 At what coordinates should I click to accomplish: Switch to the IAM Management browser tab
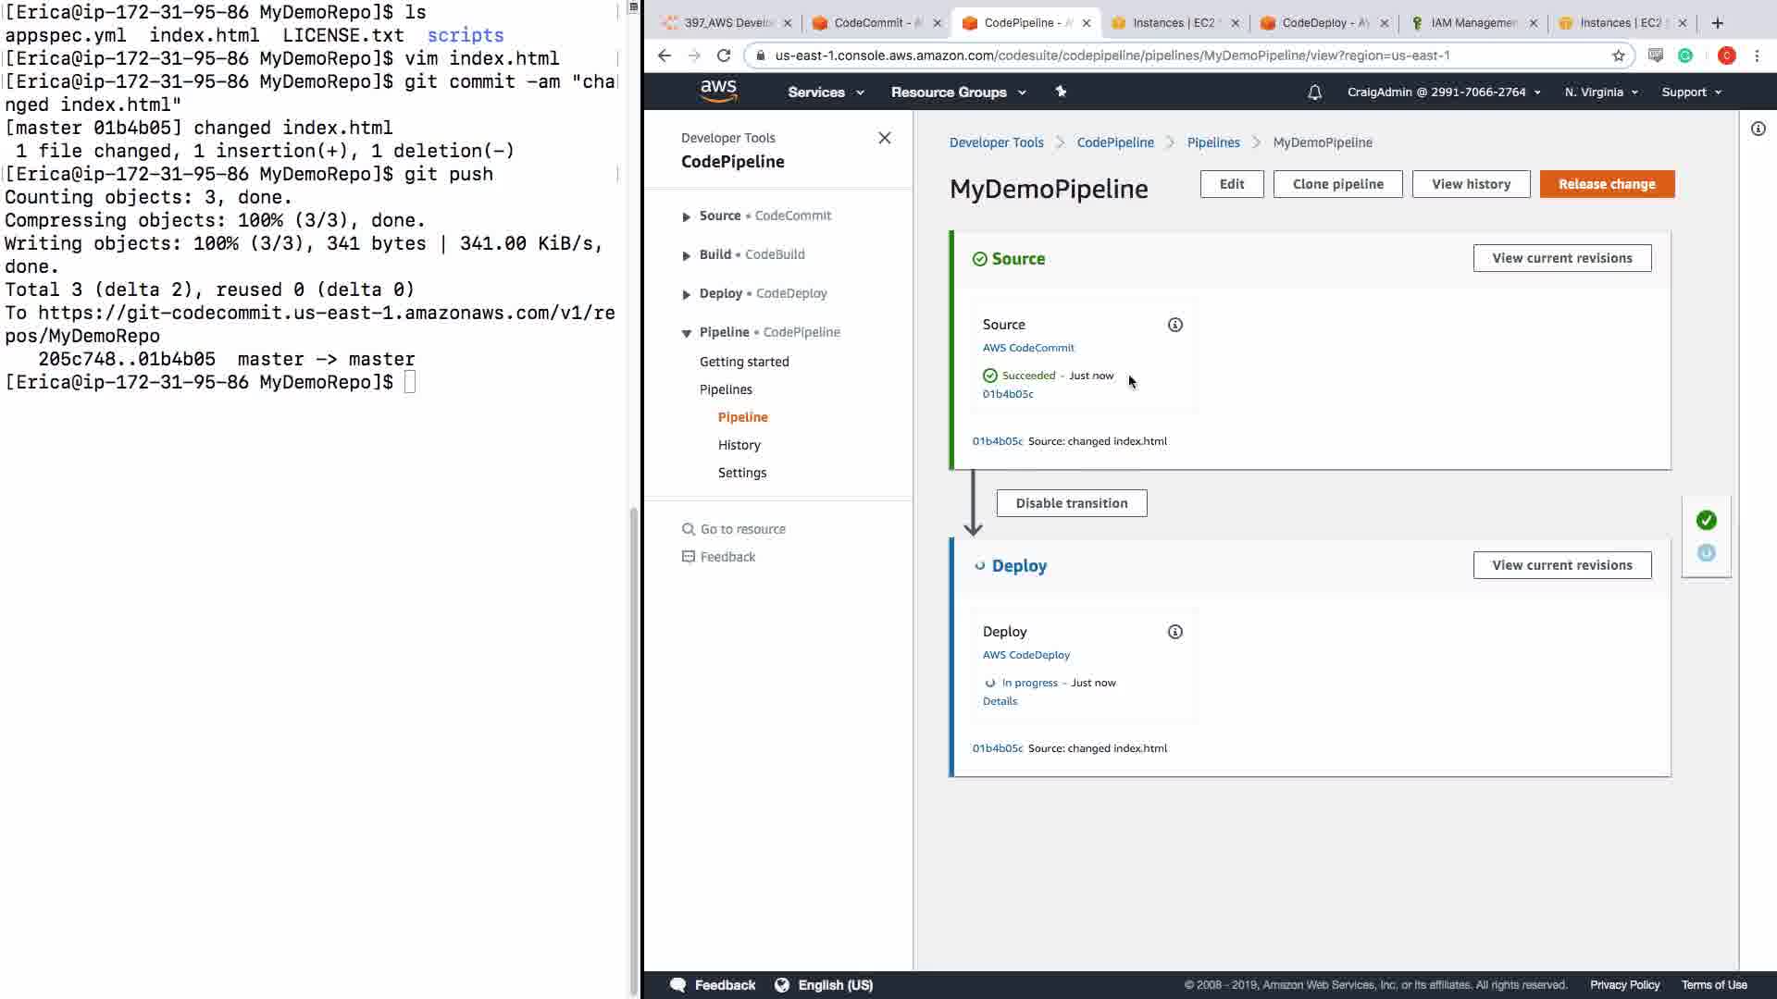[1473, 23]
